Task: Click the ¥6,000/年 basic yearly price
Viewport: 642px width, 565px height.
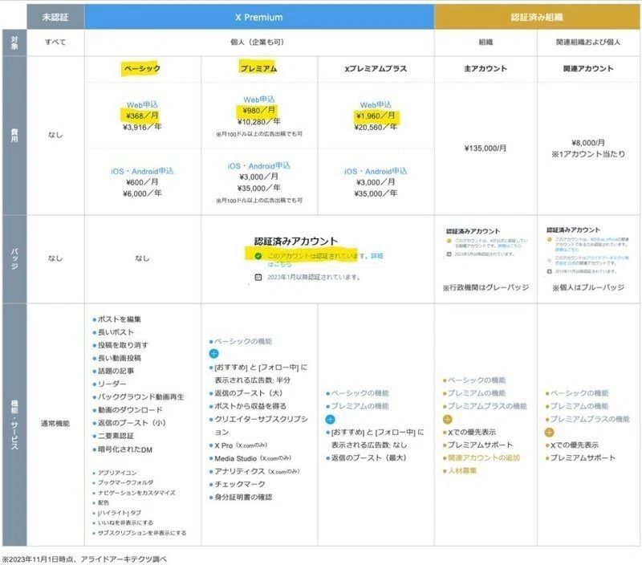Action: pos(142,193)
